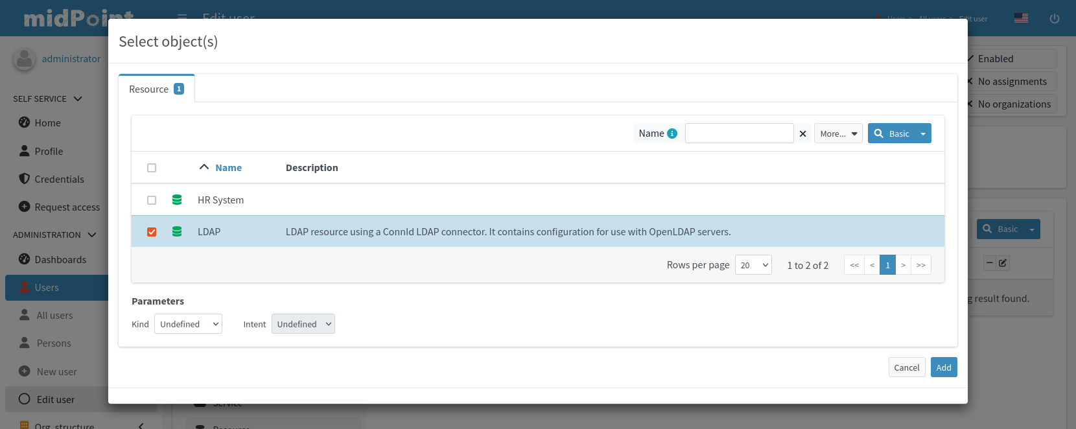Open the Basic search mode dropdown arrow
The image size is (1076, 429).
(x=923, y=133)
